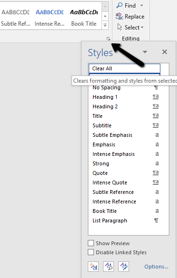The width and height of the screenshot is (177, 278).
Task: Click character icon beside Book Title
Action: pos(157,211)
